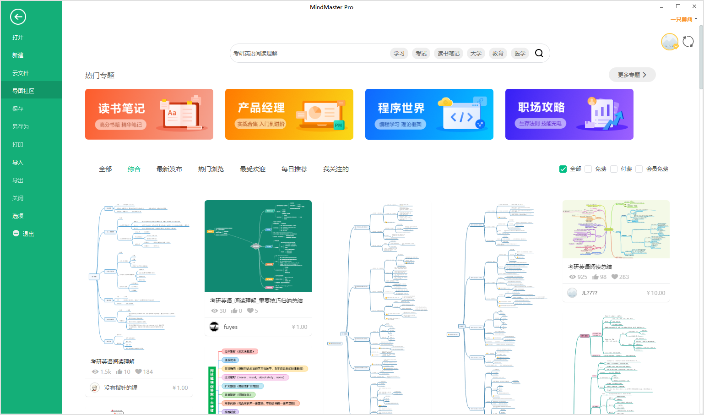Open the 程序世界 topic banner

click(x=429, y=114)
